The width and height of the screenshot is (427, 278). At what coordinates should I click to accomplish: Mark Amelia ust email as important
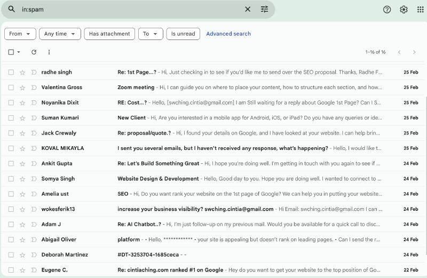tap(34, 194)
